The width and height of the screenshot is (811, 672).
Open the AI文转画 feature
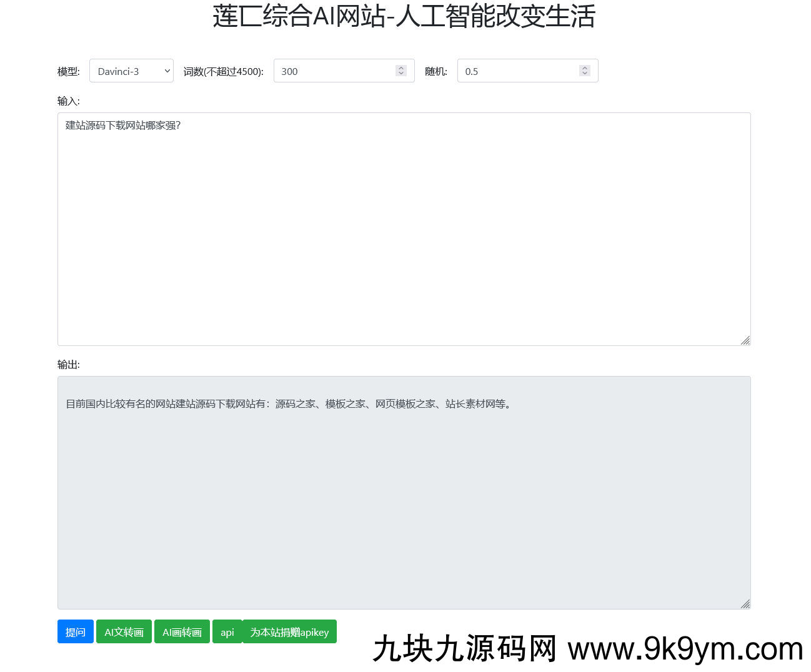point(124,632)
